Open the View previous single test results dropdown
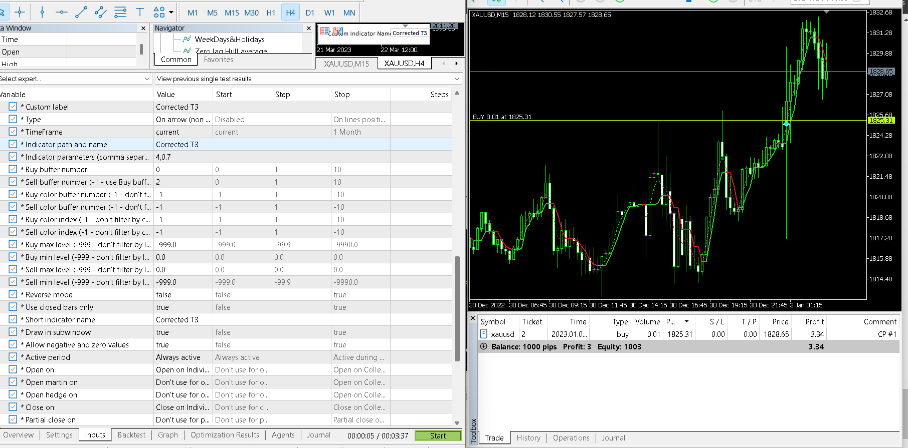The width and height of the screenshot is (908, 448). point(308,79)
